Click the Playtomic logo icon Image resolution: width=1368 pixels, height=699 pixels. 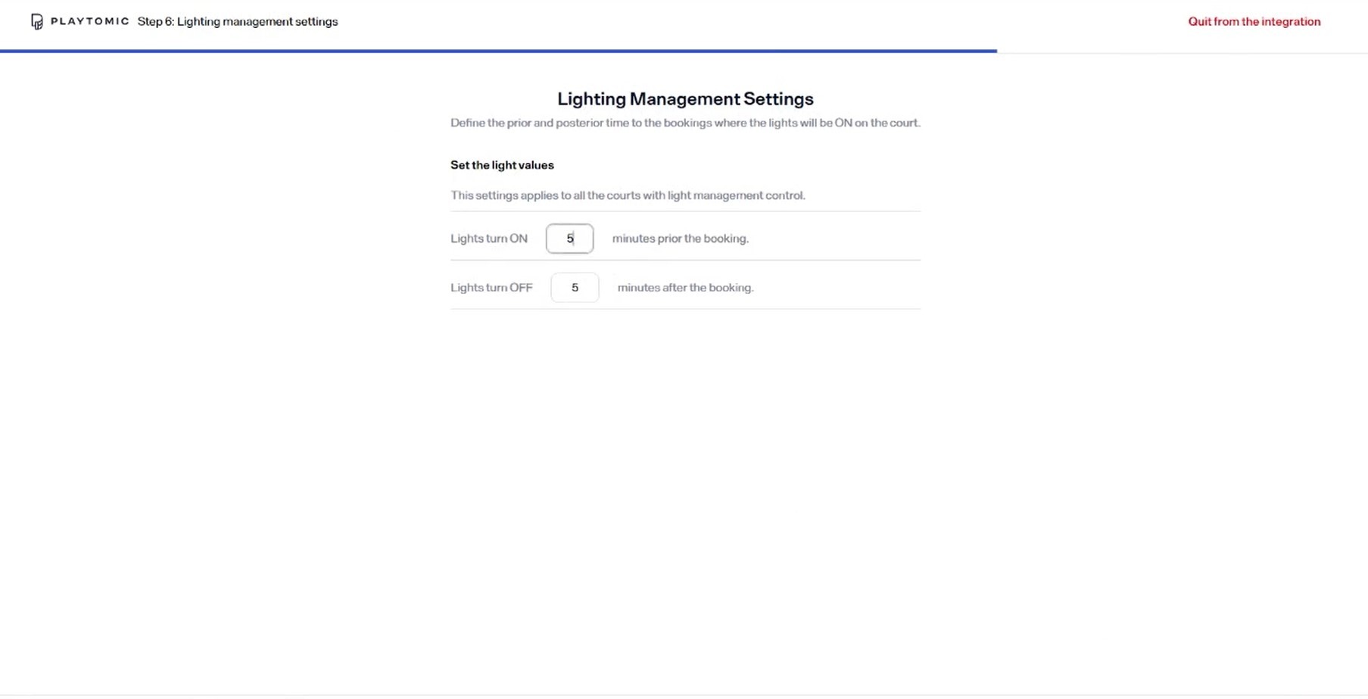pyautogui.click(x=35, y=20)
